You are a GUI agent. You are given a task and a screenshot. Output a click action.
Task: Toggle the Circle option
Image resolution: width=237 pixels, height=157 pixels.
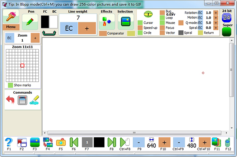[x=140, y=33]
